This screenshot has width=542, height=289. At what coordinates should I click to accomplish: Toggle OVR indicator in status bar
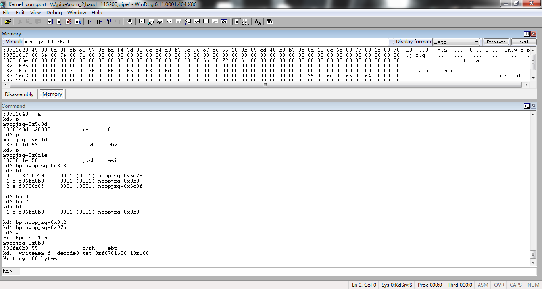[499, 285]
